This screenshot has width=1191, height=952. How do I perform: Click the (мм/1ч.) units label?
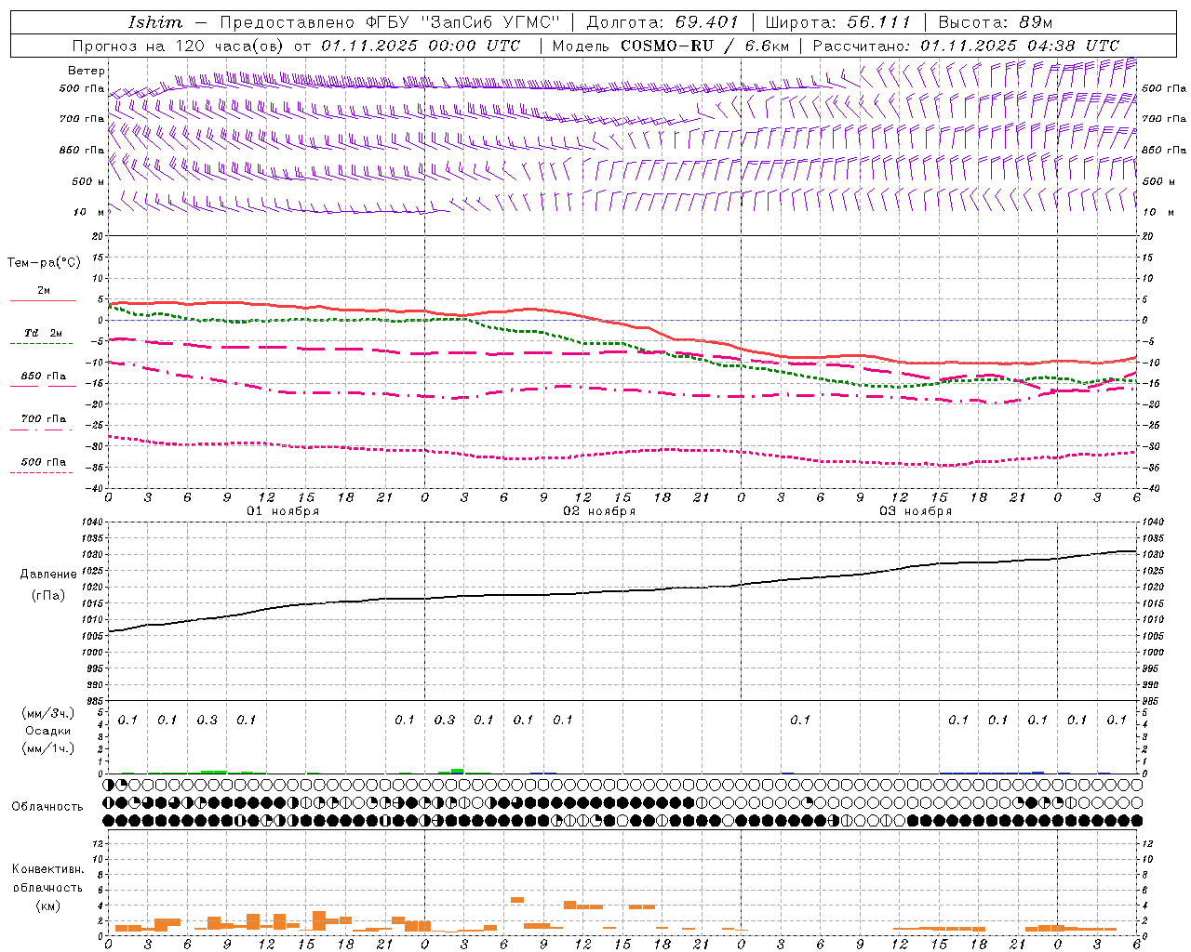pyautogui.click(x=47, y=748)
